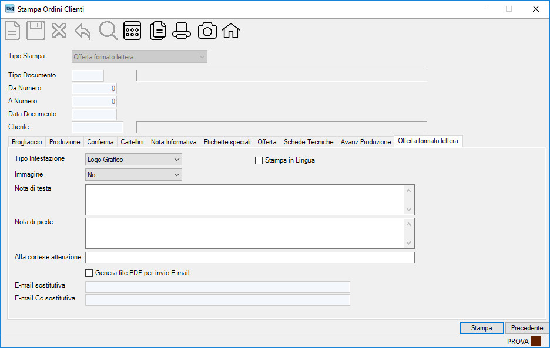
Task: Click the undo arrow toolbar icon
Action: [x=83, y=31]
